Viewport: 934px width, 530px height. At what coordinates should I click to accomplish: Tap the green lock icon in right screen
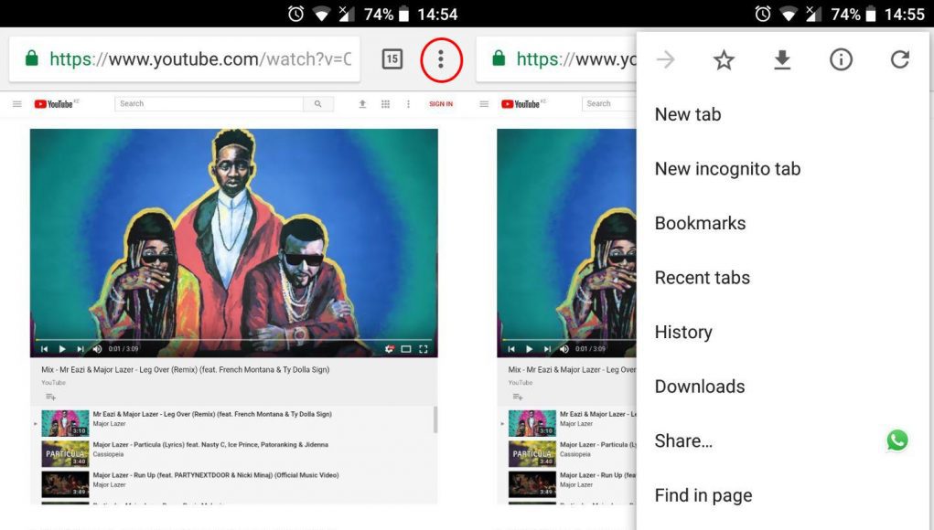[x=499, y=58]
